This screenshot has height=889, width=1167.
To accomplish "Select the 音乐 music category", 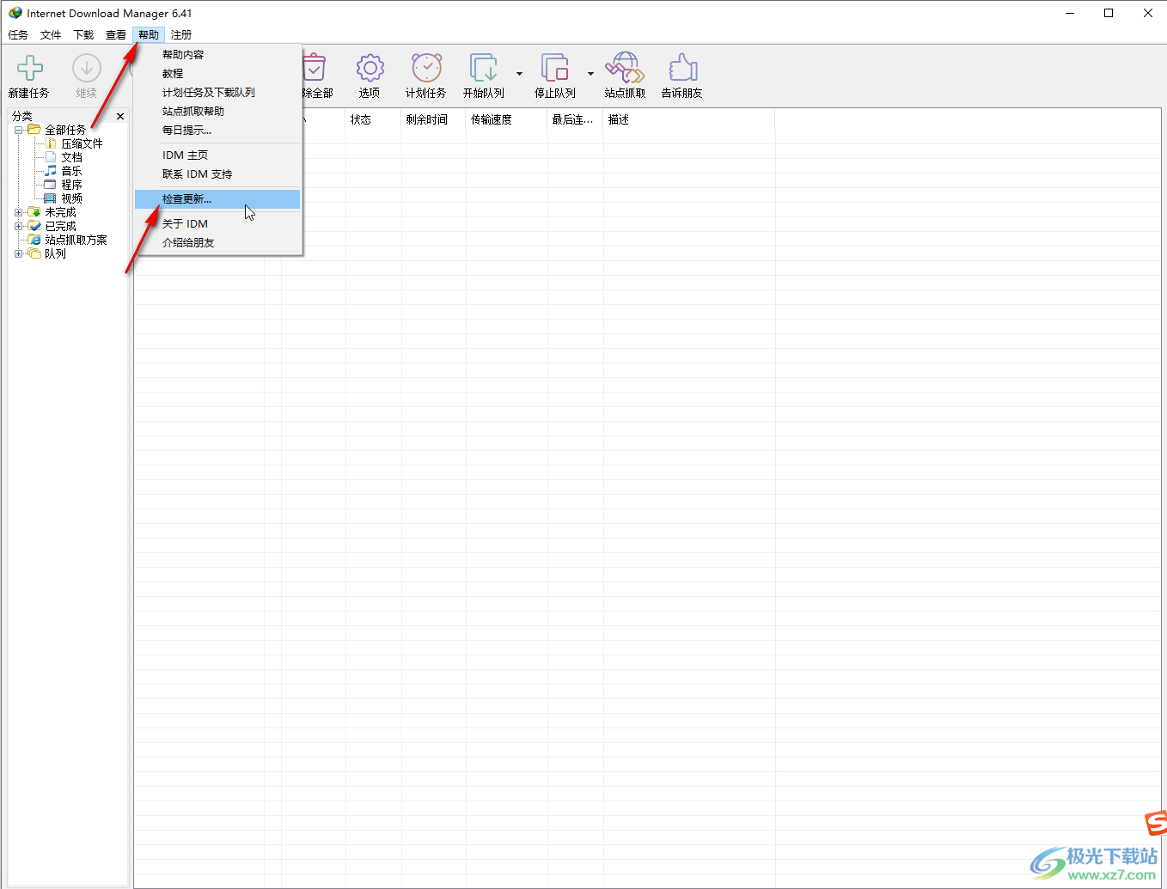I will (72, 171).
